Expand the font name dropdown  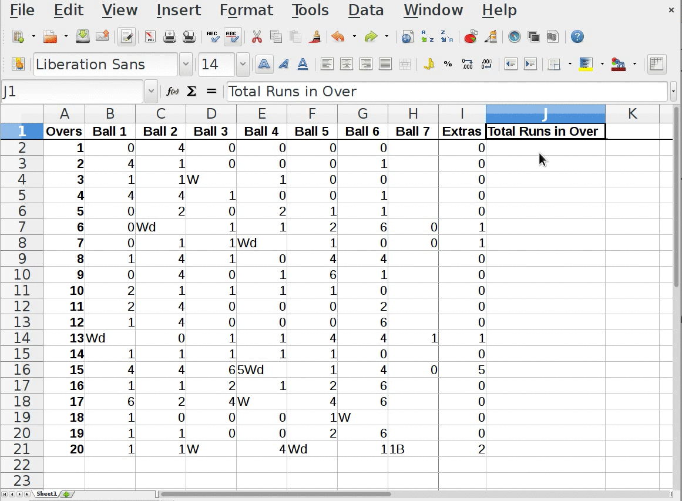(x=186, y=65)
